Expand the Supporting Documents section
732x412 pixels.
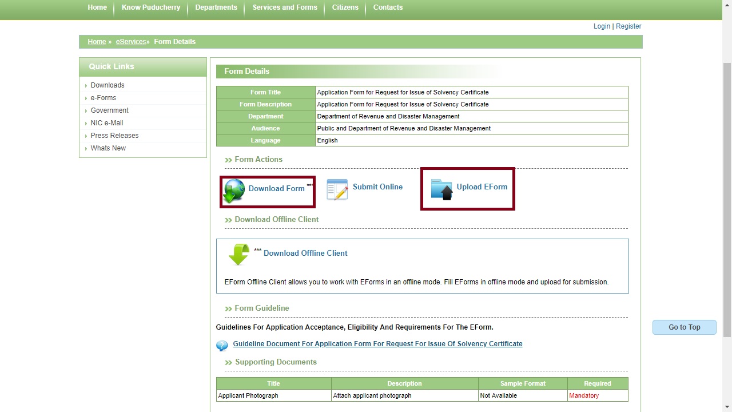tap(276, 362)
